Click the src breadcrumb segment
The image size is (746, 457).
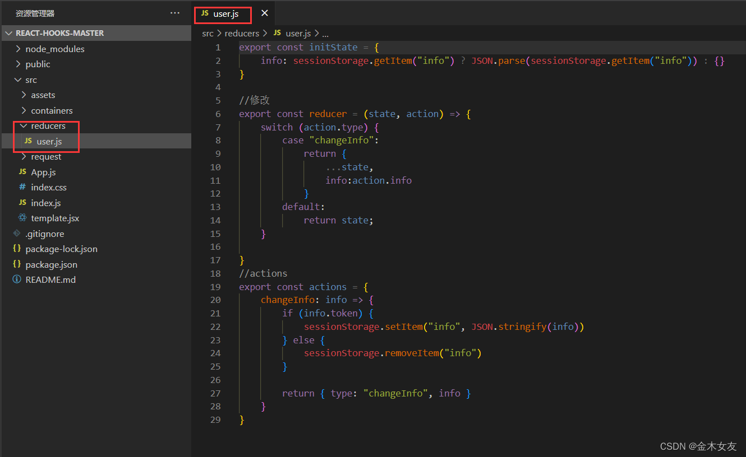208,34
